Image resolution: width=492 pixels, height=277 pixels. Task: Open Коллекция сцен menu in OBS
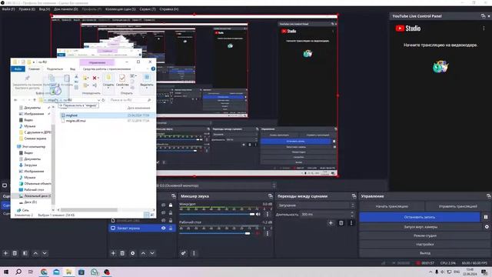[121, 9]
